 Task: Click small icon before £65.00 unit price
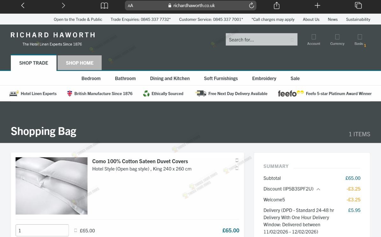75,230
